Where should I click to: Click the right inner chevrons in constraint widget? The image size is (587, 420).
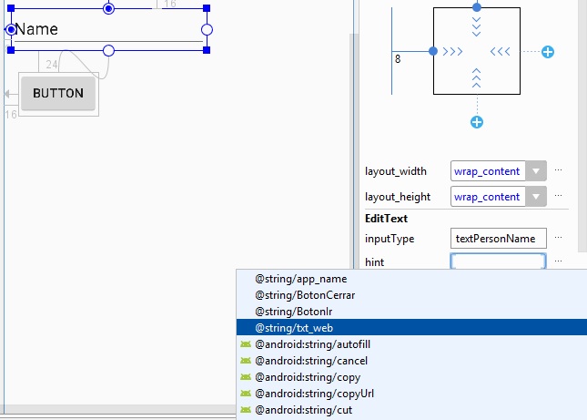tap(500, 51)
